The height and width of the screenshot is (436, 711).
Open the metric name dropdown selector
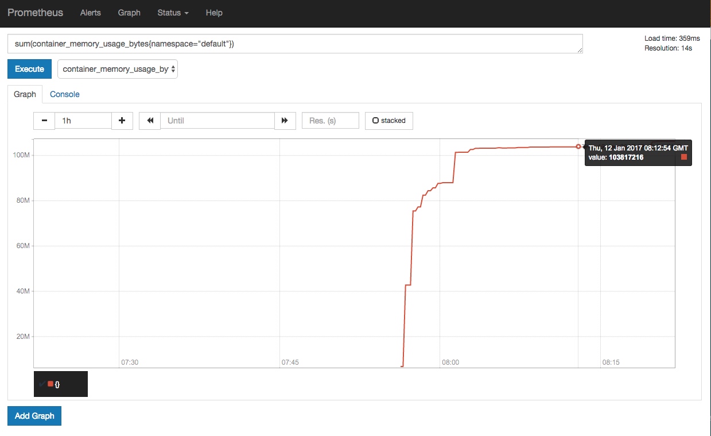(118, 69)
